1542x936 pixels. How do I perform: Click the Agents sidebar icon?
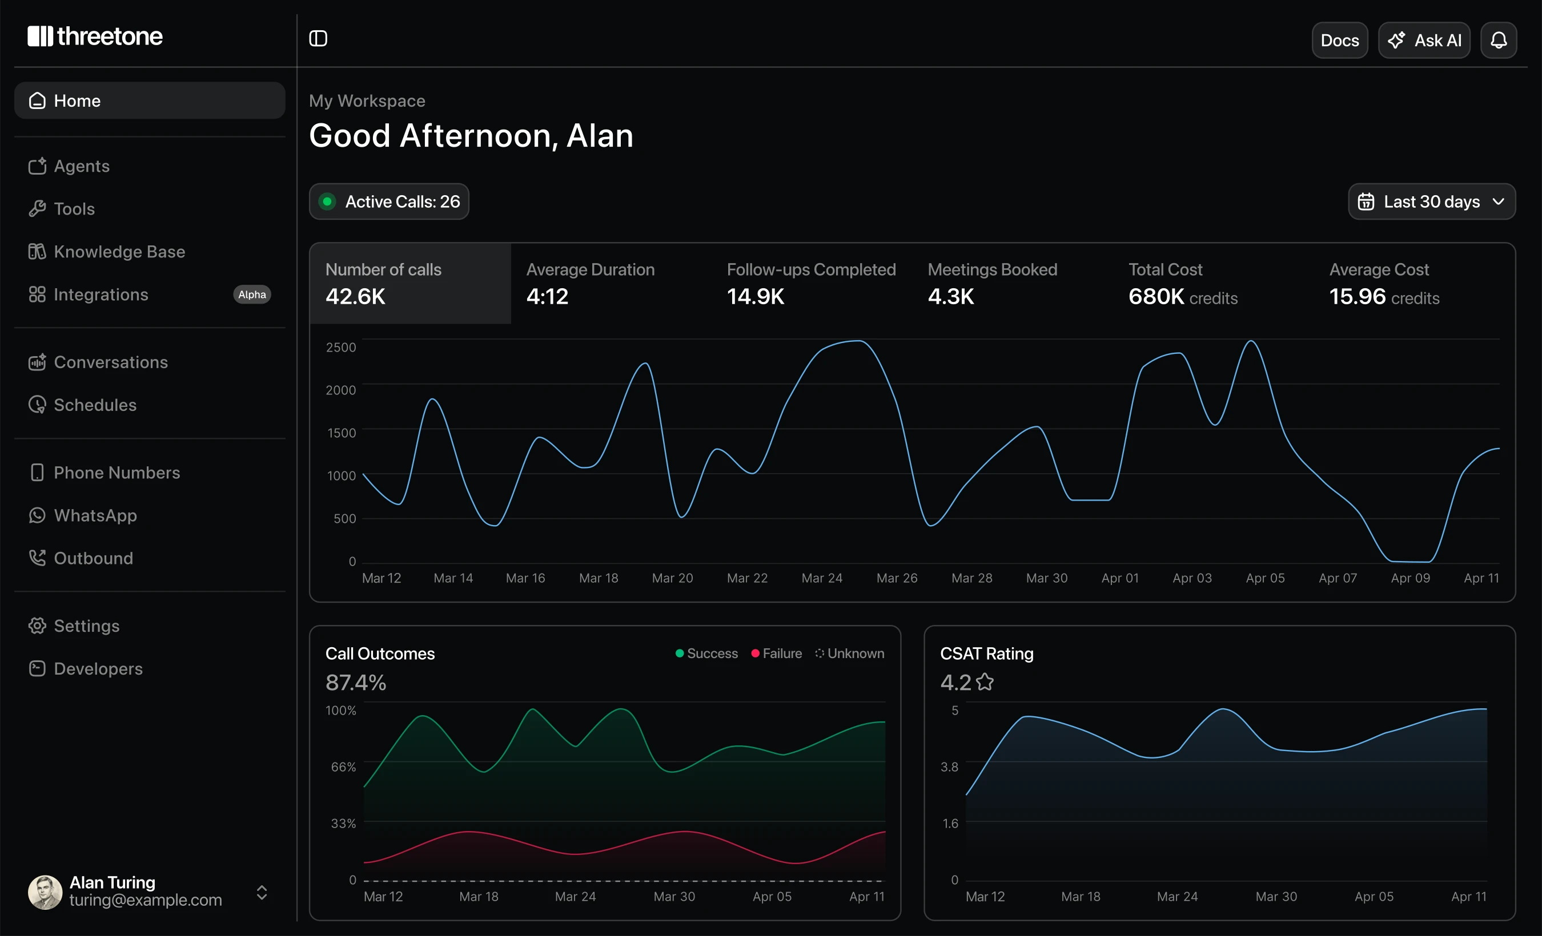[x=38, y=166]
